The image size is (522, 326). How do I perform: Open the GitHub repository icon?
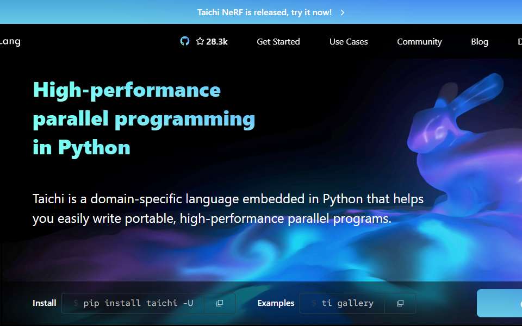click(x=185, y=41)
